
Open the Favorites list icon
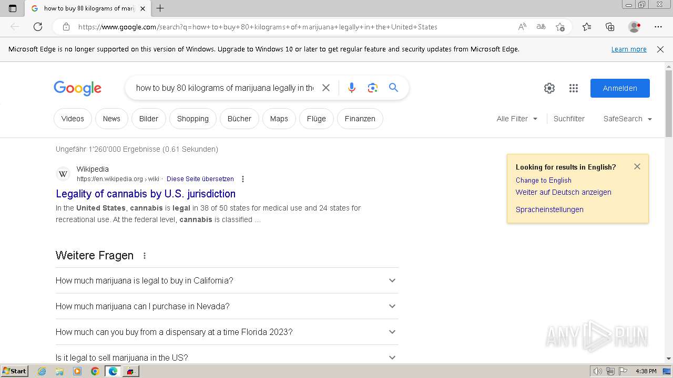(587, 27)
